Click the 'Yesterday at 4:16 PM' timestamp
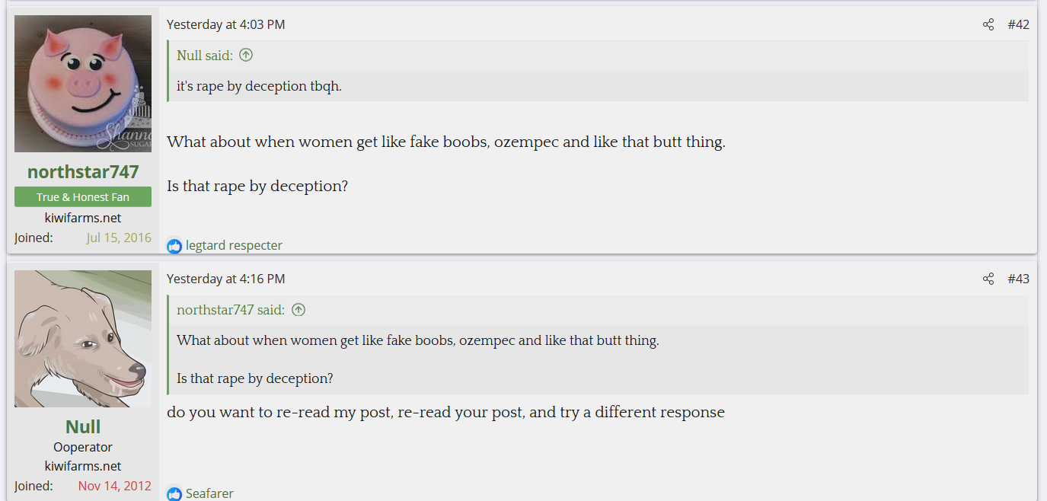This screenshot has height=501, width=1047. point(225,279)
